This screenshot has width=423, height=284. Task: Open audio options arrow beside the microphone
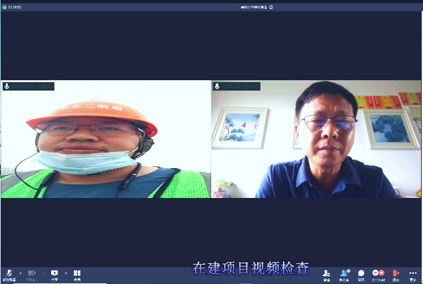20,273
